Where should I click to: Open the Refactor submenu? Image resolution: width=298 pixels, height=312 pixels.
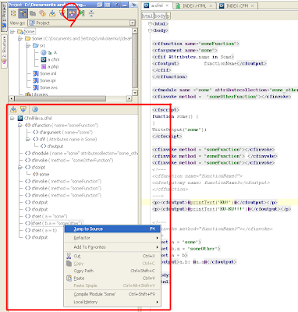(112, 238)
